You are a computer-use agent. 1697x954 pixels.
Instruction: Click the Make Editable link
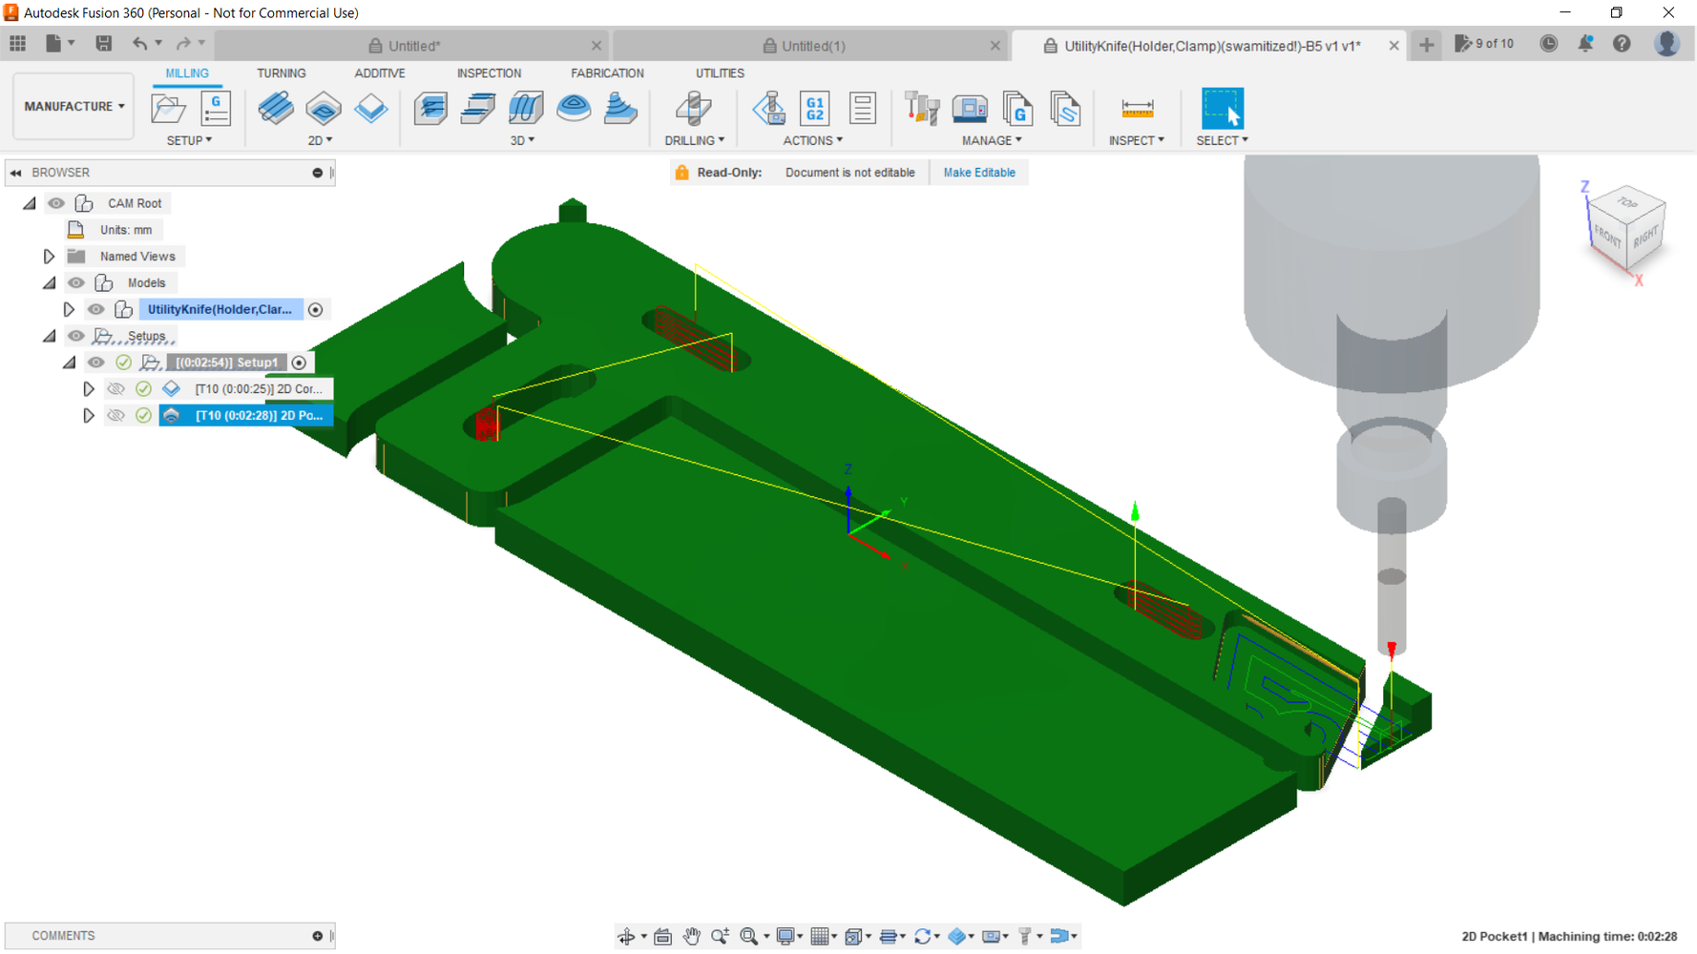pyautogui.click(x=978, y=173)
